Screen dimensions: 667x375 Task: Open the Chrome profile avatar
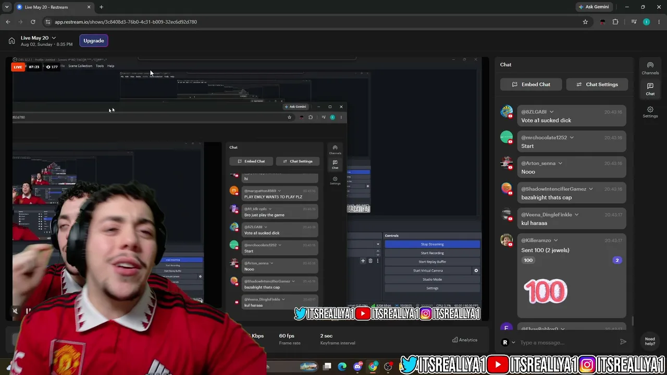[x=647, y=22]
